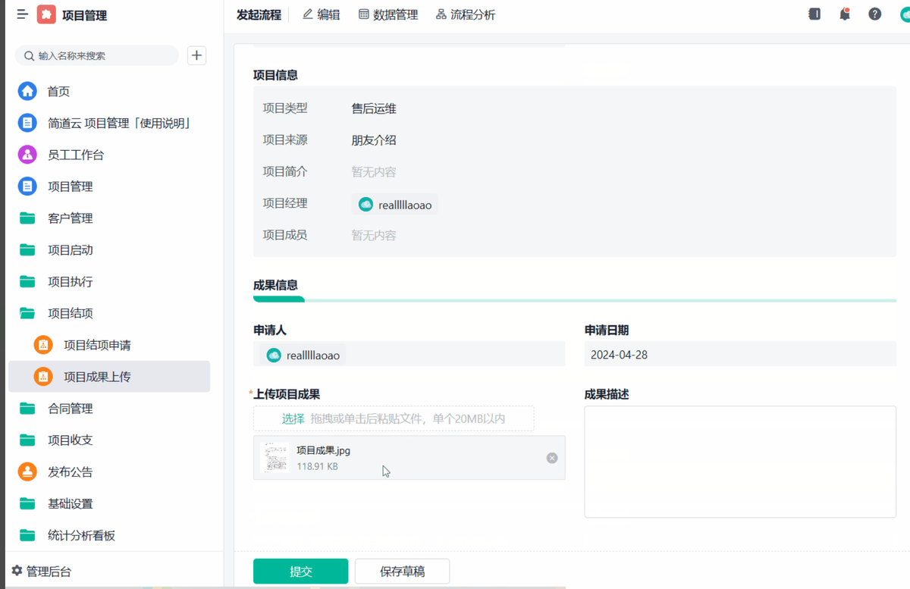Open the help question-mark icon
The height and width of the screenshot is (589, 910).
tap(874, 14)
